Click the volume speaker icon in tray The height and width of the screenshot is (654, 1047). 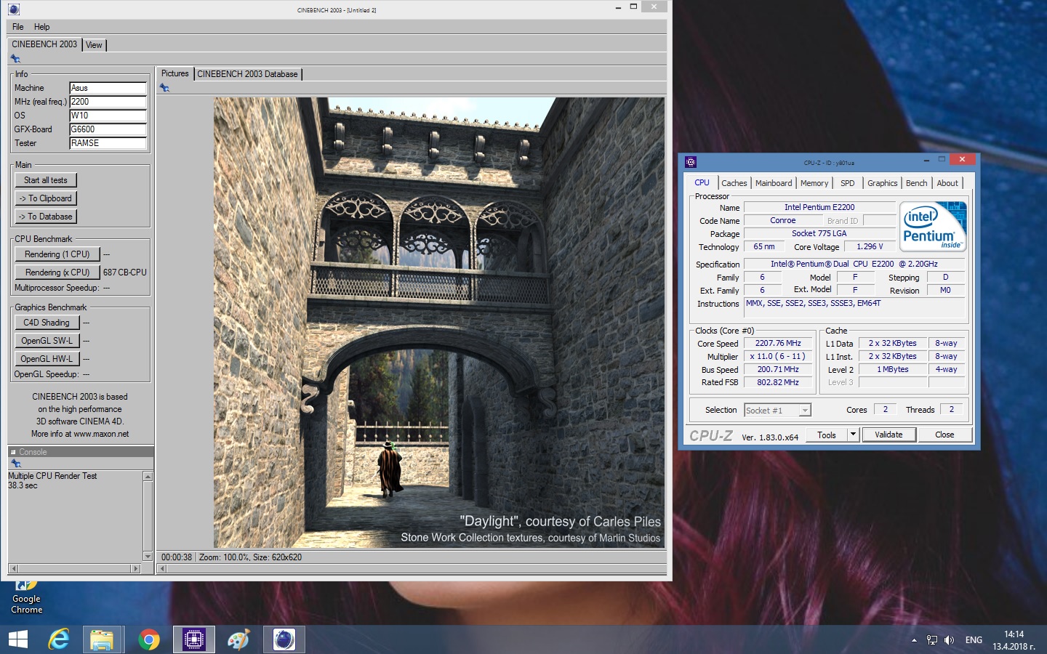click(949, 640)
